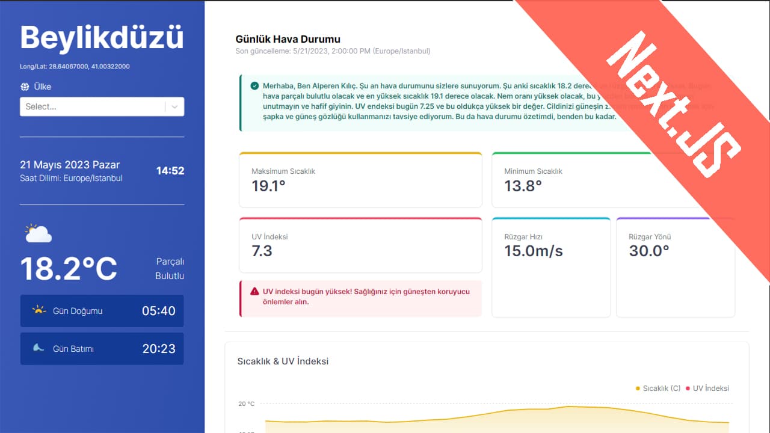The height and width of the screenshot is (433, 770).
Task: Click the Rüzgar Hızı card
Action: tap(550, 266)
